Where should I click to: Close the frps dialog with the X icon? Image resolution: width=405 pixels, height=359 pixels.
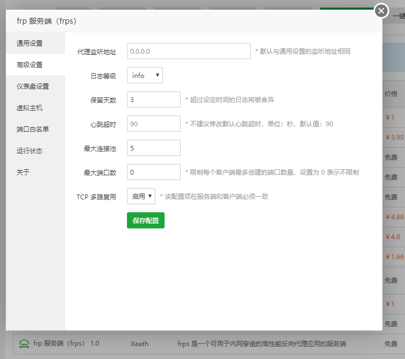click(381, 11)
